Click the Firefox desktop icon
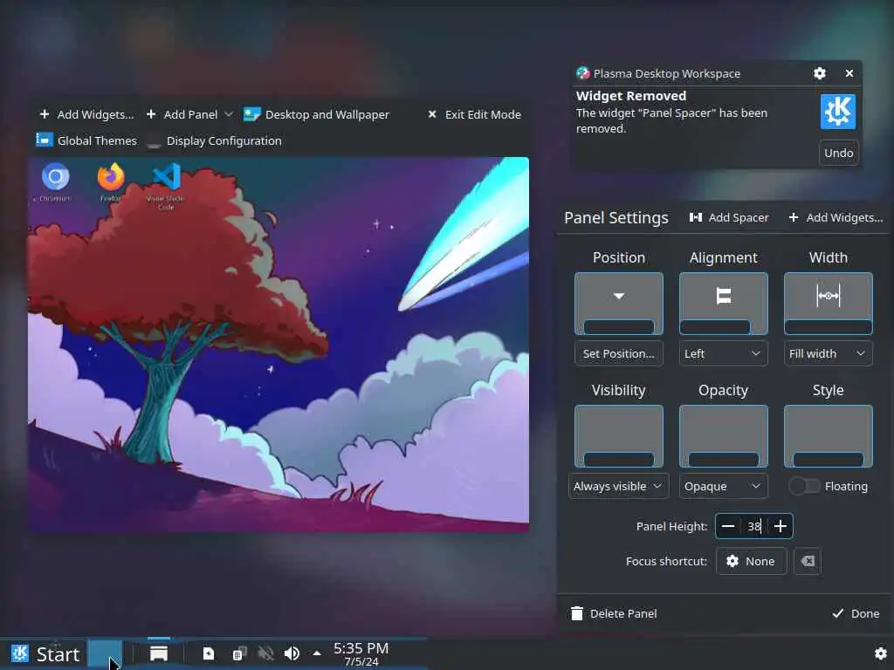The width and height of the screenshot is (894, 670). click(x=111, y=182)
